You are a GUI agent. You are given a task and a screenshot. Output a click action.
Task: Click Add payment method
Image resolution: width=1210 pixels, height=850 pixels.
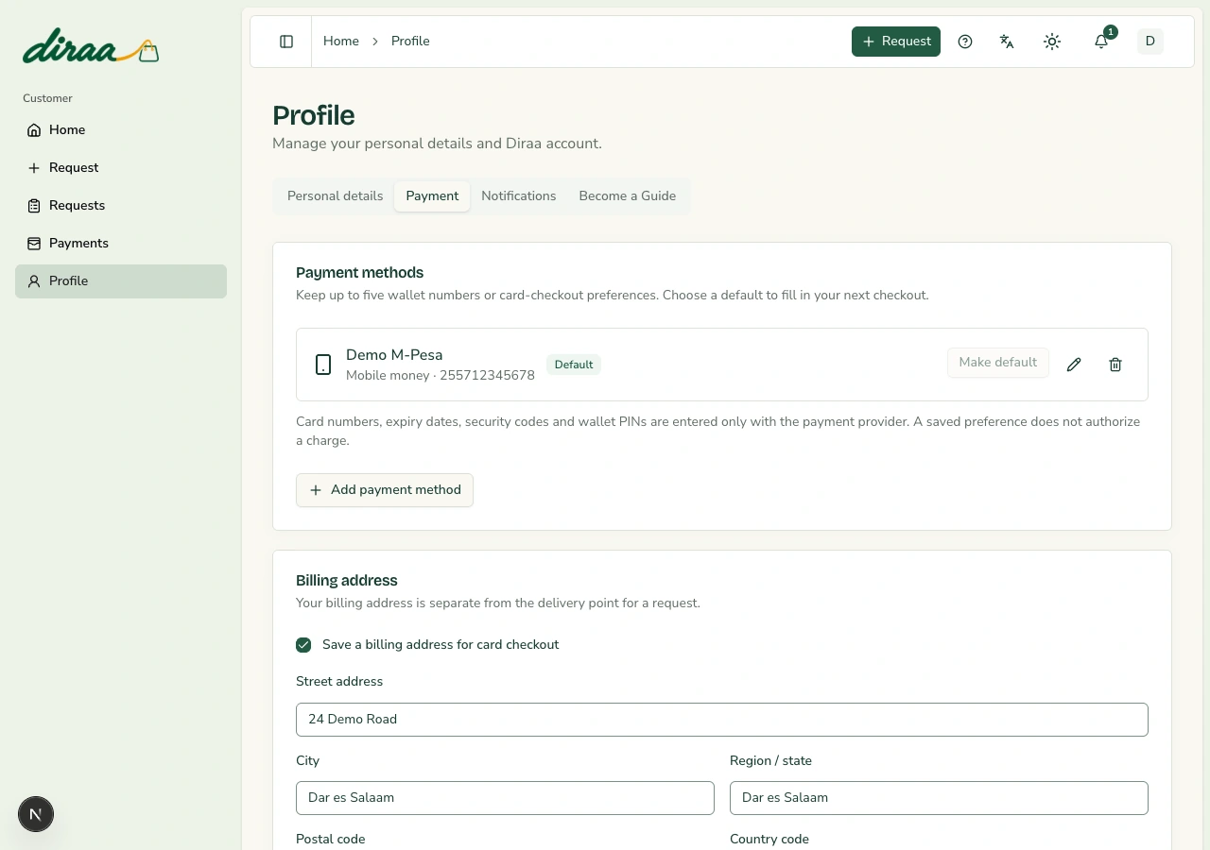385,490
